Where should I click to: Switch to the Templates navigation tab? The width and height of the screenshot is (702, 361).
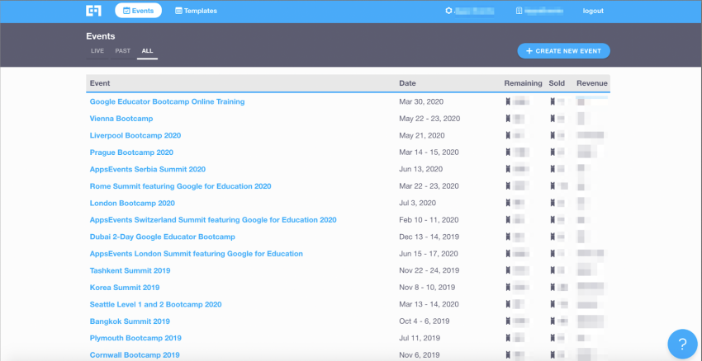(x=196, y=11)
